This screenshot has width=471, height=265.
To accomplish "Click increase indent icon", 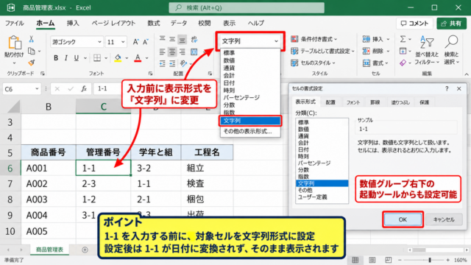I will (172, 63).
